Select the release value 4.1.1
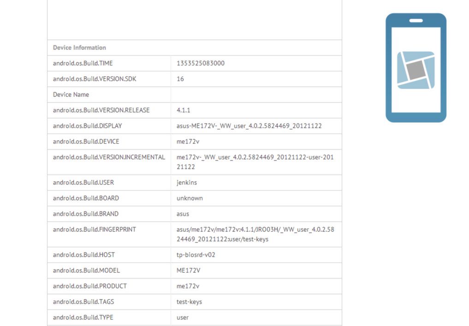This screenshot has height=326, width=469. tap(184, 110)
